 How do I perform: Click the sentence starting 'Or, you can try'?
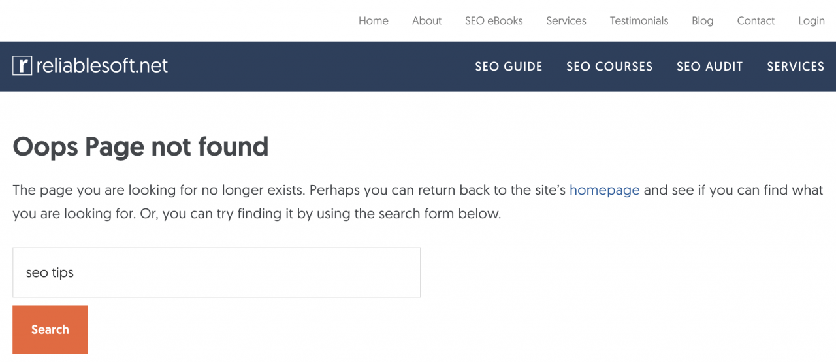320,214
